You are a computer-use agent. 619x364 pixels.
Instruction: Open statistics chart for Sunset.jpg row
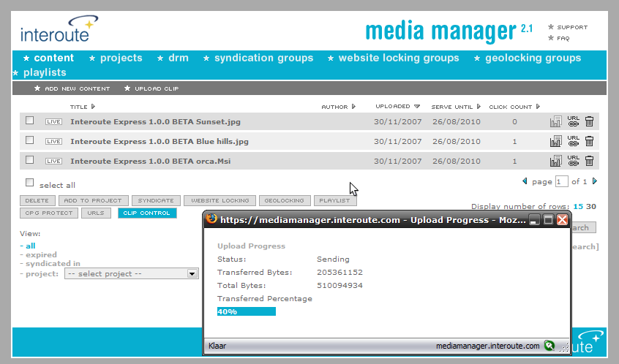coord(555,121)
